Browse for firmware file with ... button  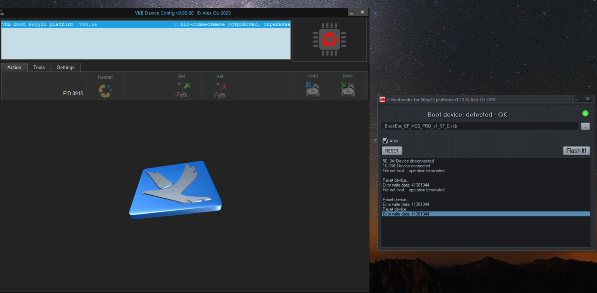coord(585,126)
